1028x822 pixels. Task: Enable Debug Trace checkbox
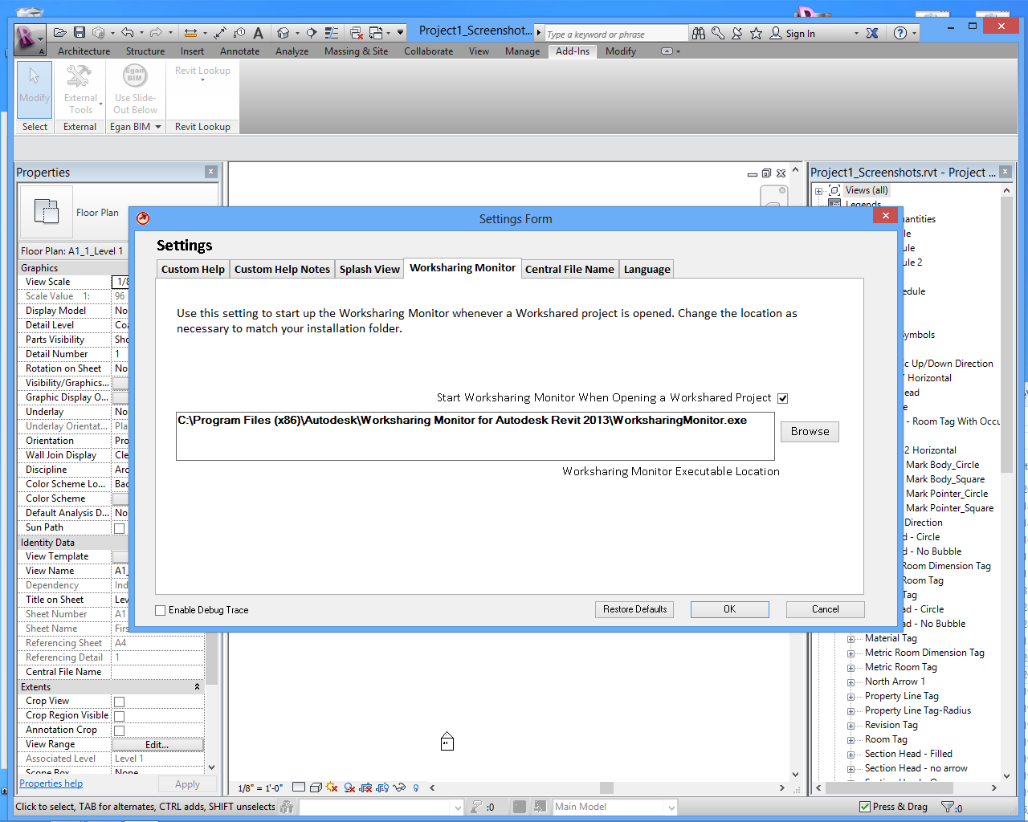(161, 610)
